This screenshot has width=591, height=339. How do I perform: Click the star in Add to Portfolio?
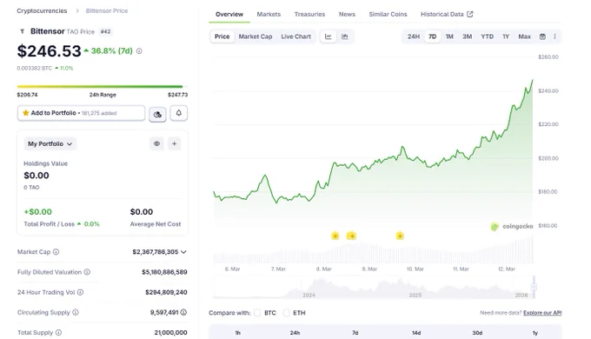click(25, 113)
